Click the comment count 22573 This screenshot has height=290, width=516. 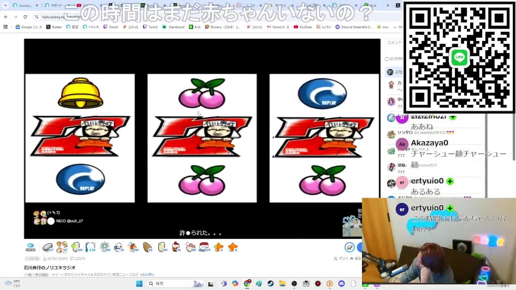point(78,259)
